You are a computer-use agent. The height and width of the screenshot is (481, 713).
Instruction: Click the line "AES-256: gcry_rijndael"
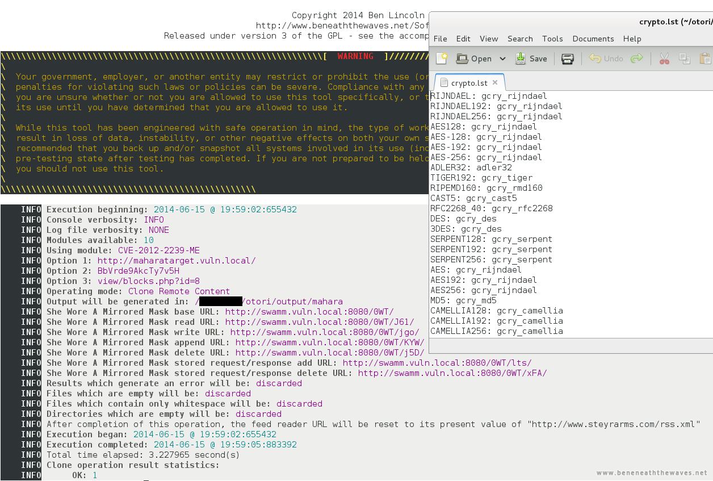[486, 157]
